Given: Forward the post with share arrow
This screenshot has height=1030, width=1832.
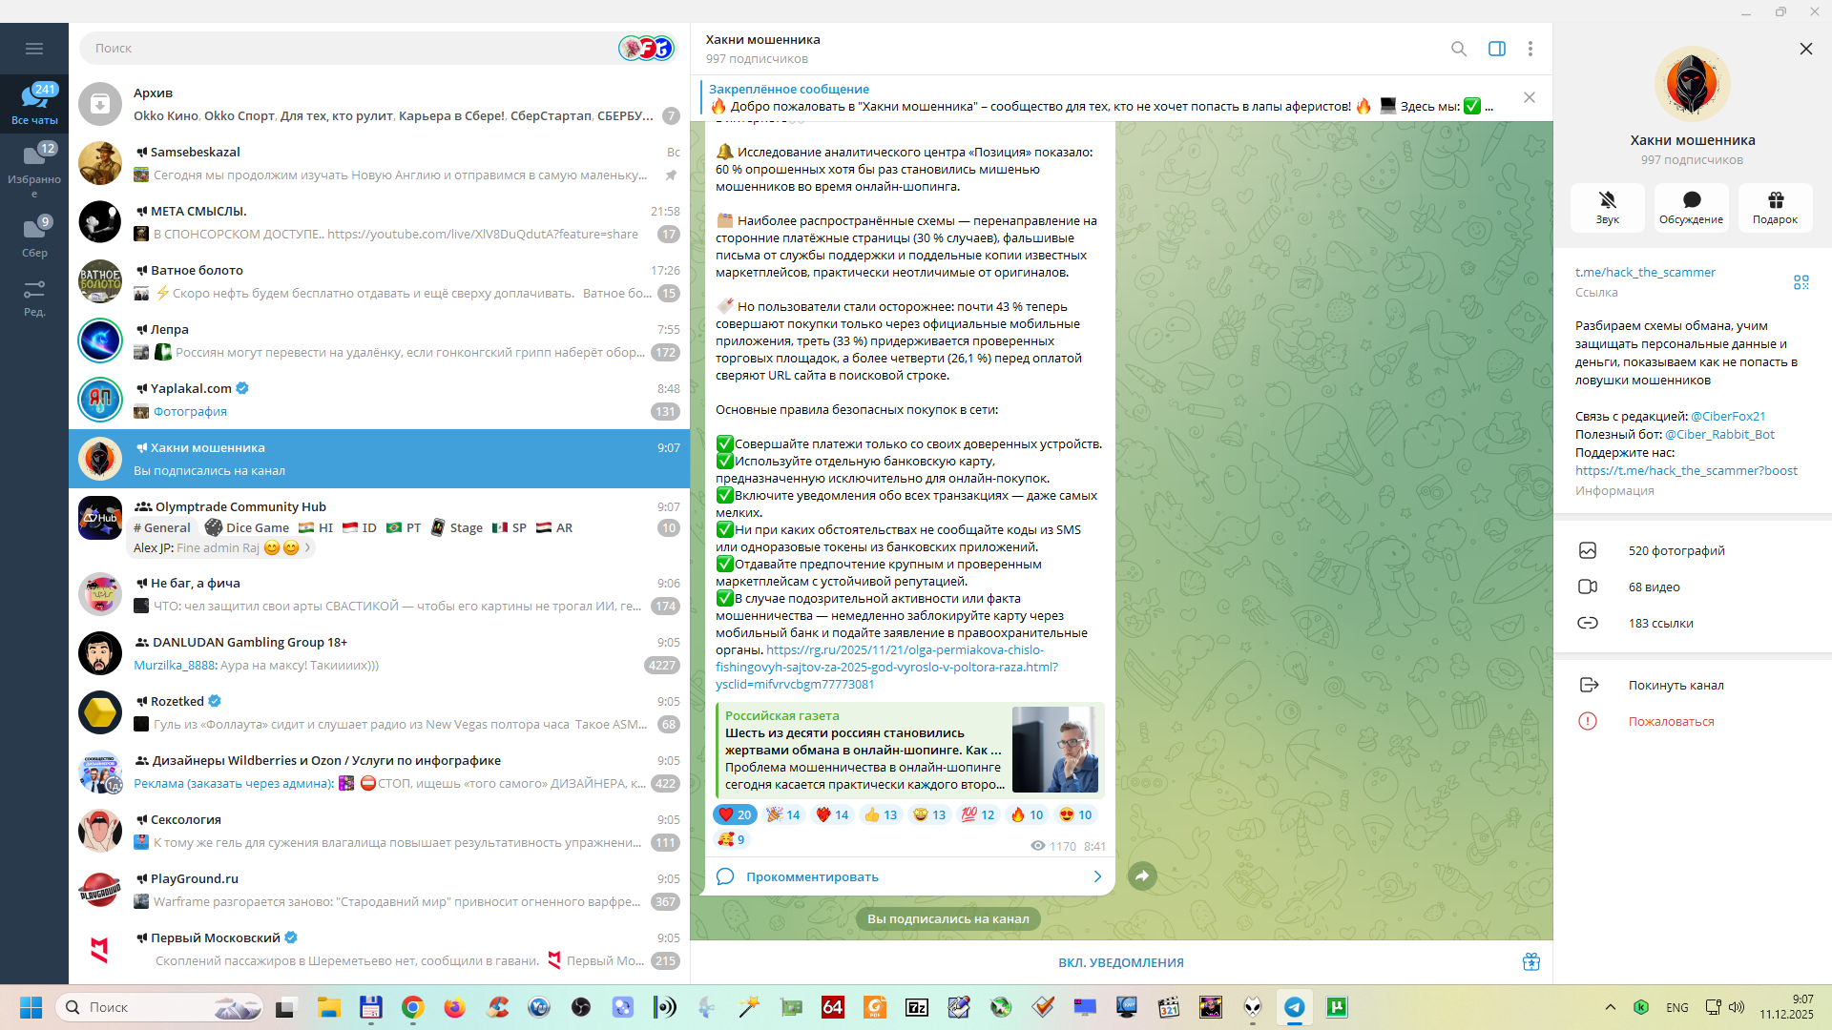Looking at the screenshot, I should tap(1142, 875).
